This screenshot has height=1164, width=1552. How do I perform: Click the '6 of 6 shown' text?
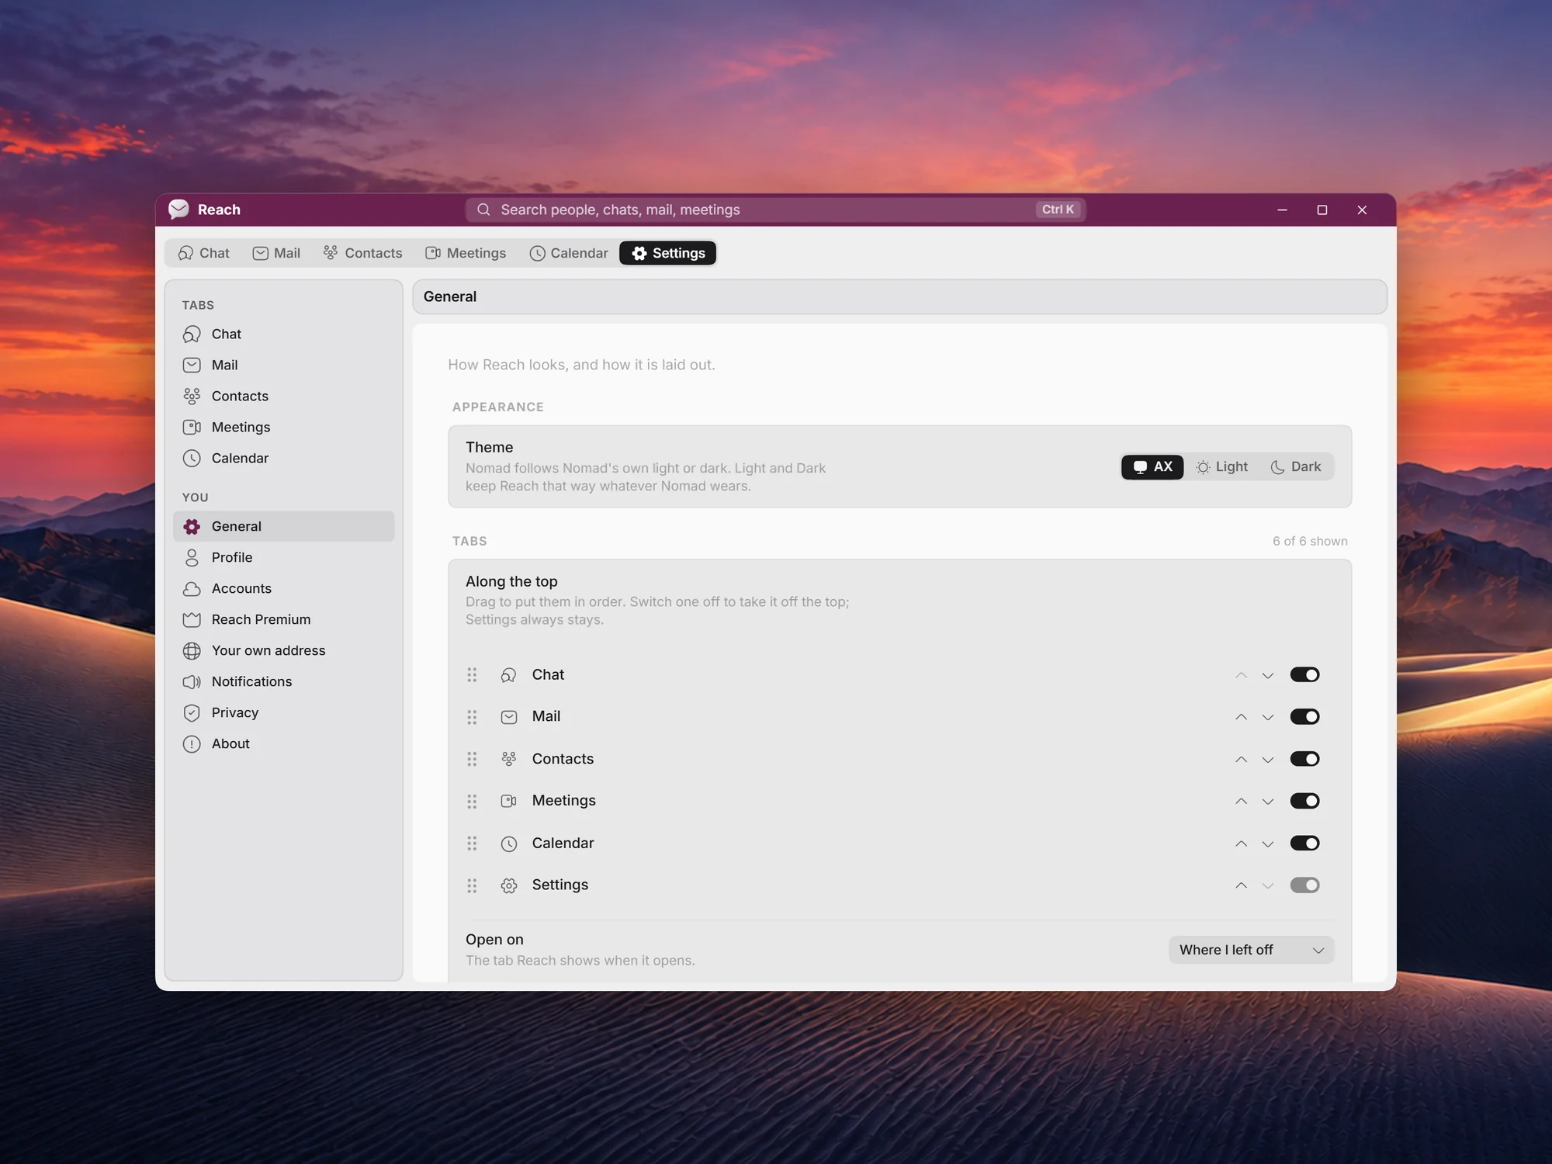[1310, 541]
